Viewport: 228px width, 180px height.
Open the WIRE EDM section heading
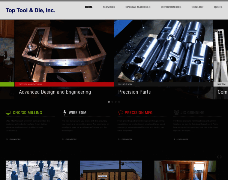click(77, 113)
